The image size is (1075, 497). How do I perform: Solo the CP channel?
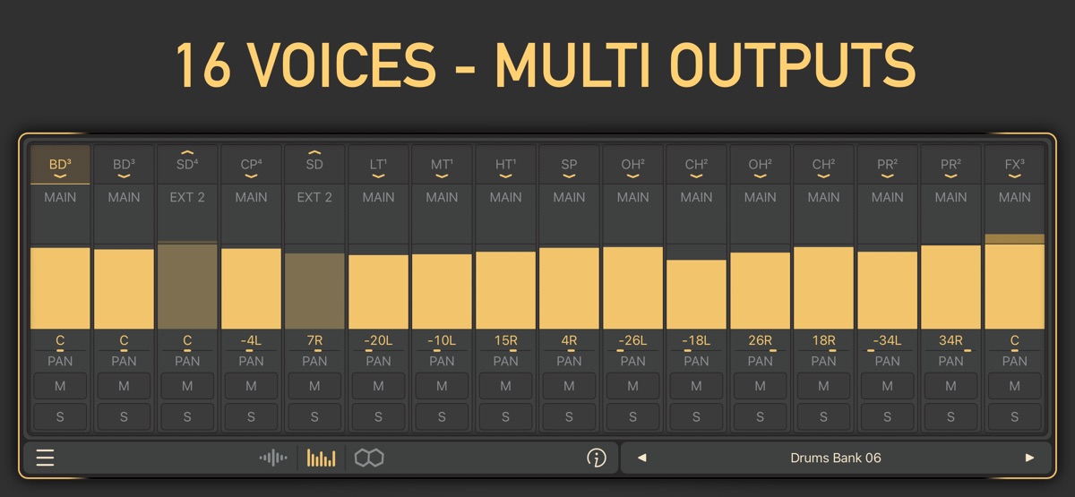[251, 416]
